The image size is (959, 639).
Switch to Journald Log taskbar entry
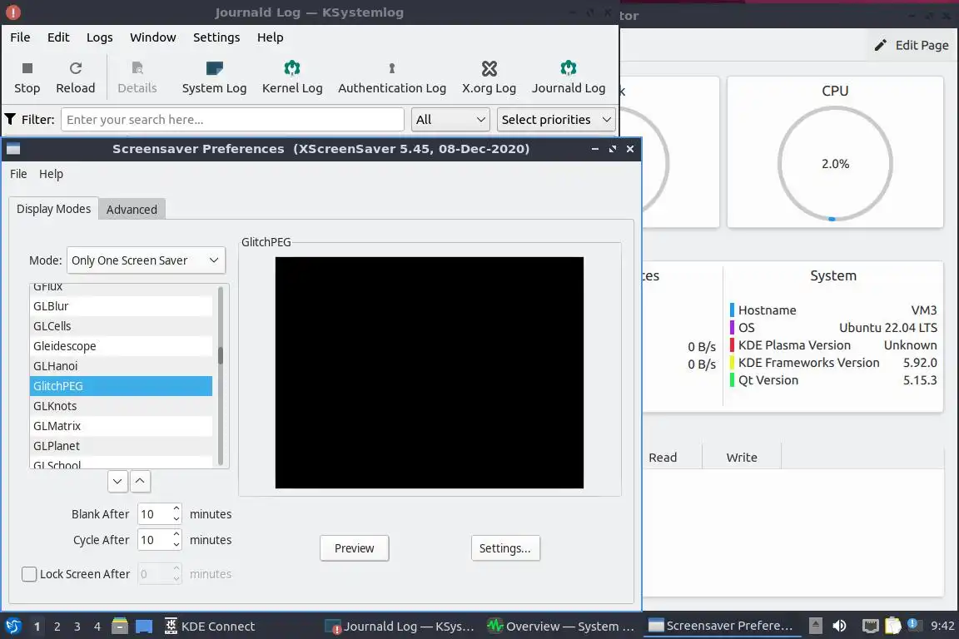[400, 627]
